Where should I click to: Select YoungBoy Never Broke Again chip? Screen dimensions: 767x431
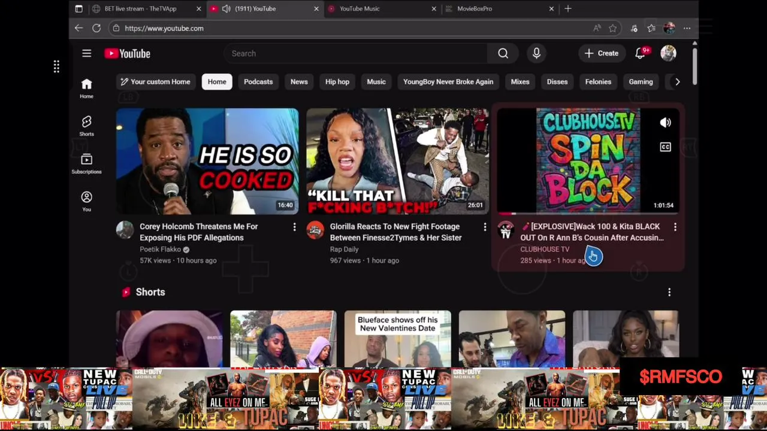click(x=448, y=82)
